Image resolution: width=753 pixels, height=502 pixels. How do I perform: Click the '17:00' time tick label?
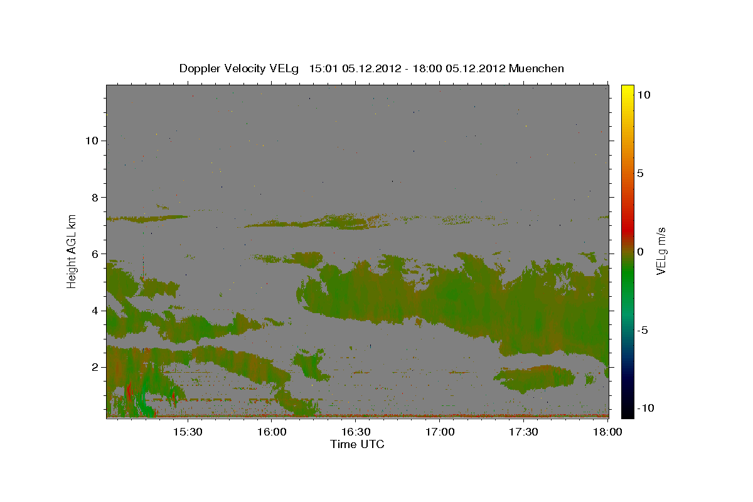pos(440,432)
